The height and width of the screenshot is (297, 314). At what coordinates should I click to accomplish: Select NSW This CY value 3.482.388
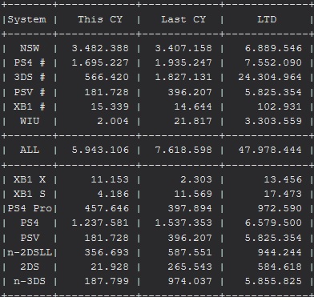100,48
